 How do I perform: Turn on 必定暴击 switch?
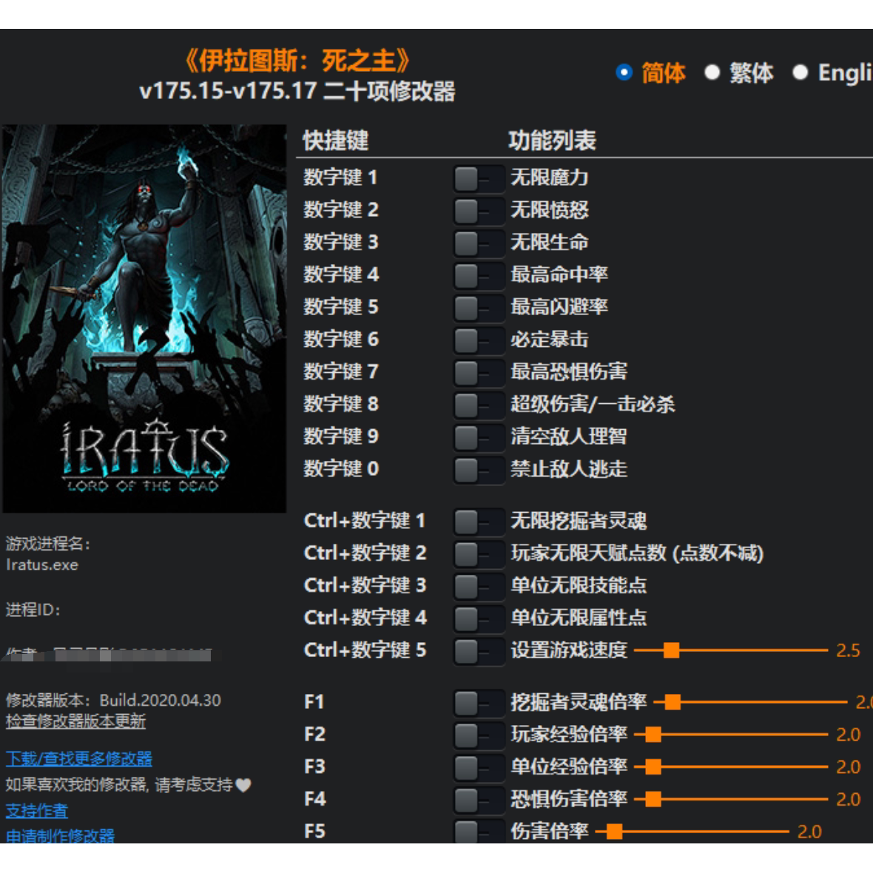coord(479,340)
